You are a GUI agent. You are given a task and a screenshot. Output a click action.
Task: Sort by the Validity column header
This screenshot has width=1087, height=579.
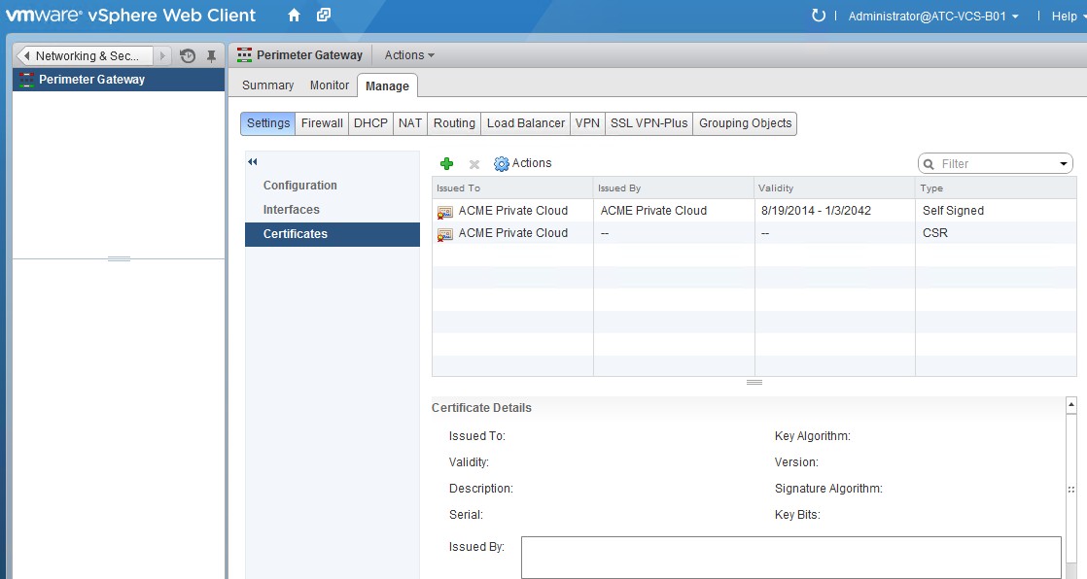pos(834,187)
